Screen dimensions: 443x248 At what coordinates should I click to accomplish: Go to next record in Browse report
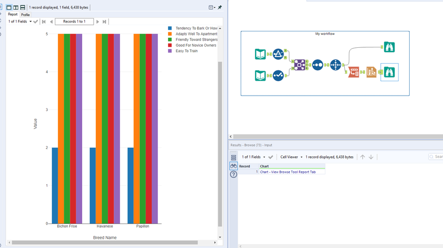pyautogui.click(x=98, y=21)
